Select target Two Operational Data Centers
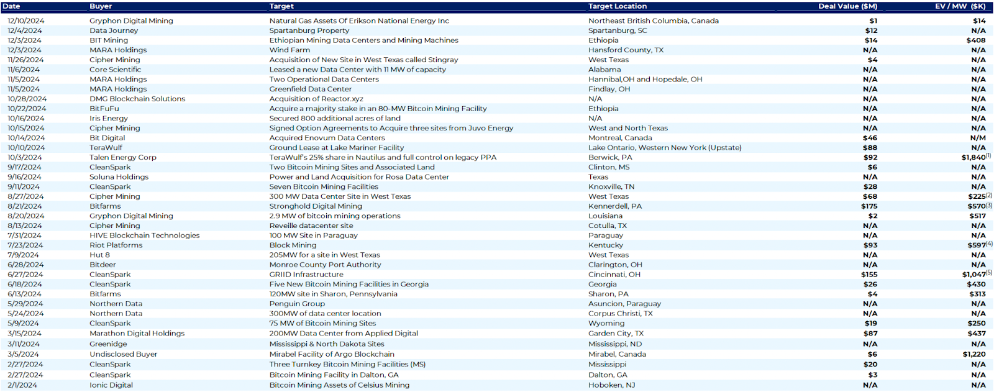Image resolution: width=994 pixels, height=392 pixels. coord(324,80)
